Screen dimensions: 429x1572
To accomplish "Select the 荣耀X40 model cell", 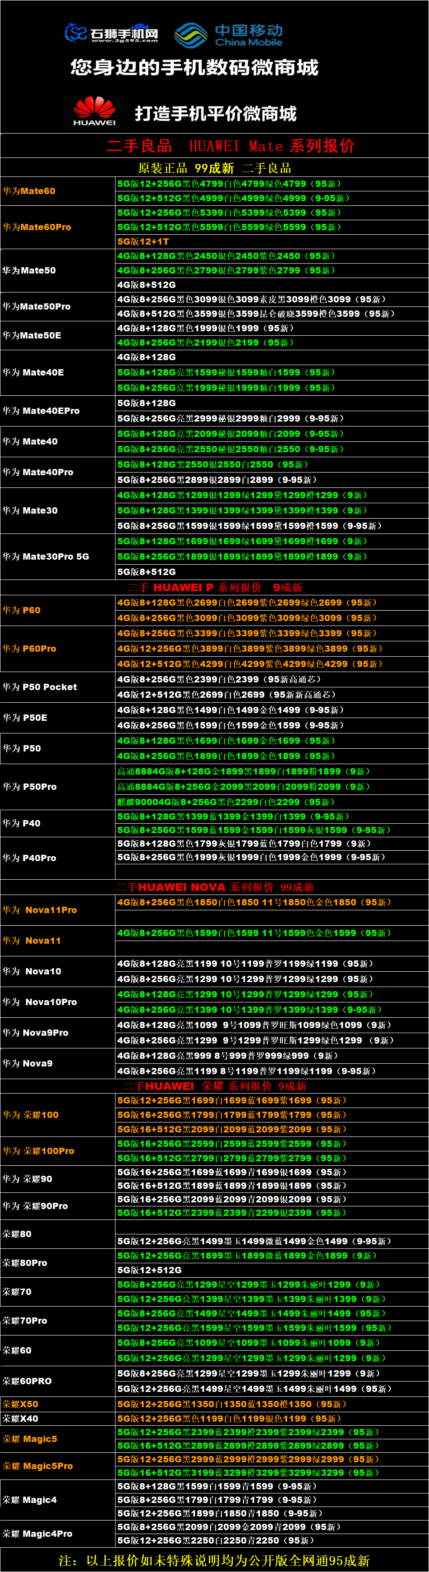I will click(x=58, y=1419).
